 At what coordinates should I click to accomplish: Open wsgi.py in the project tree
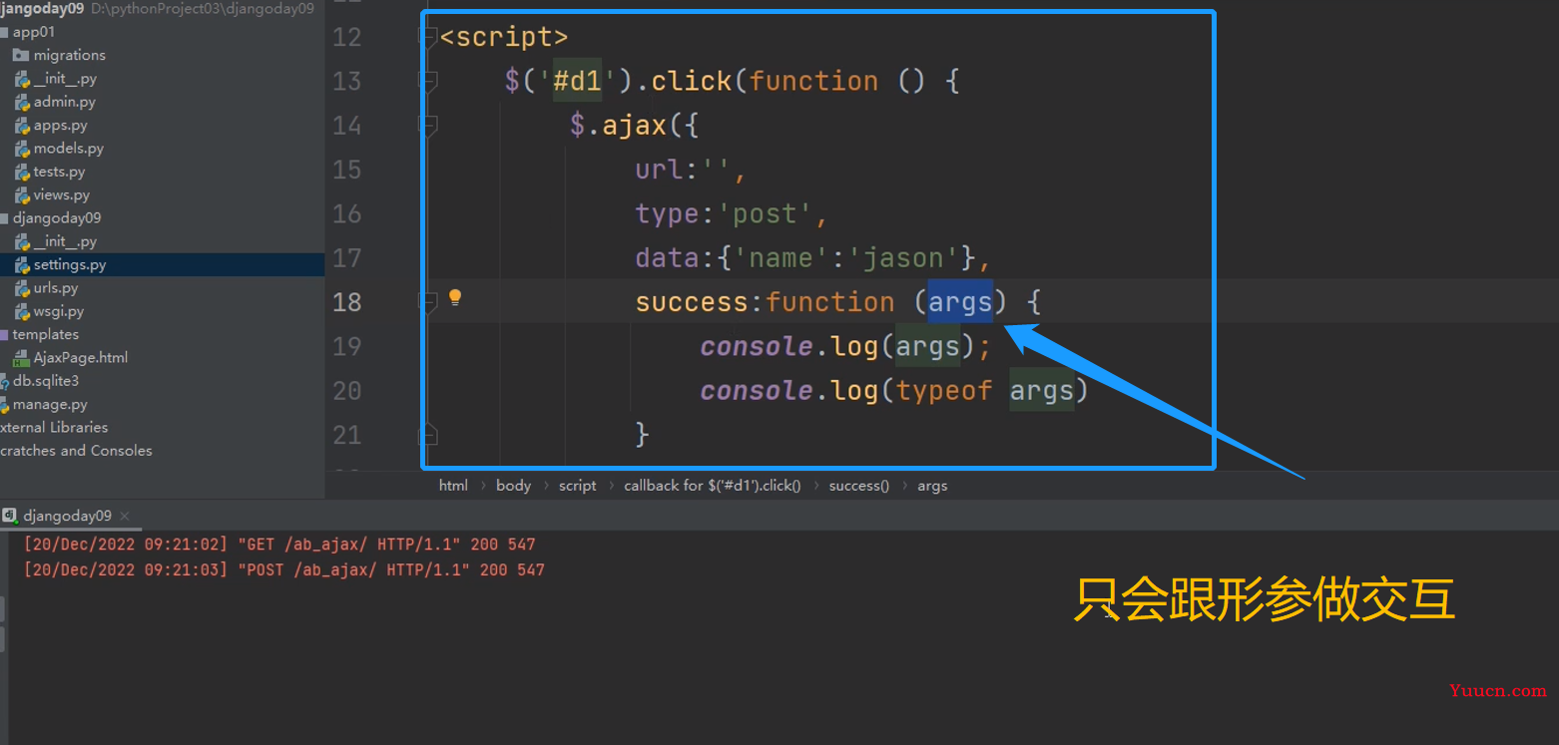[x=59, y=311]
